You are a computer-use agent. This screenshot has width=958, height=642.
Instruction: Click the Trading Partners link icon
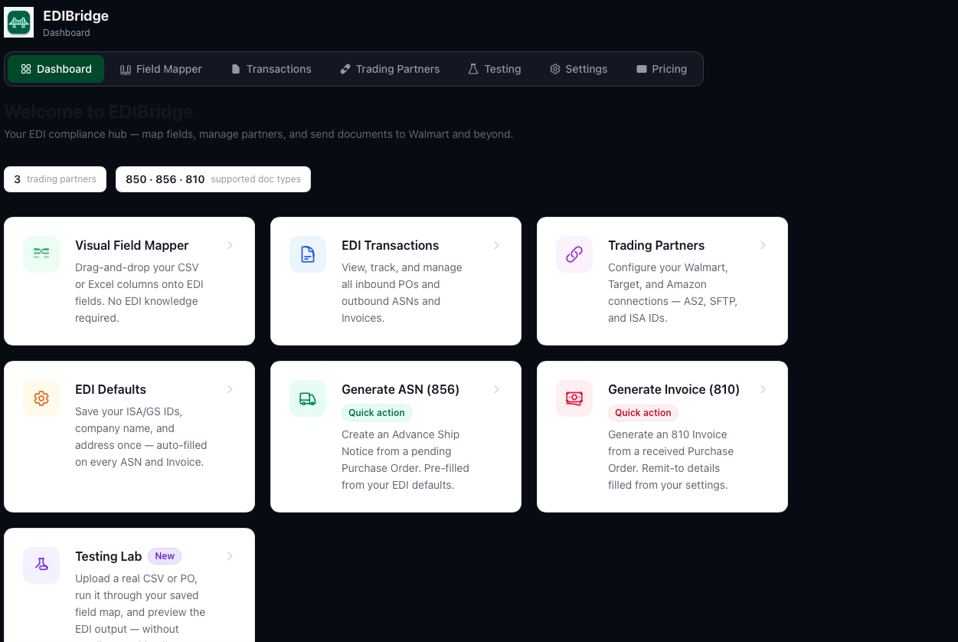(574, 254)
